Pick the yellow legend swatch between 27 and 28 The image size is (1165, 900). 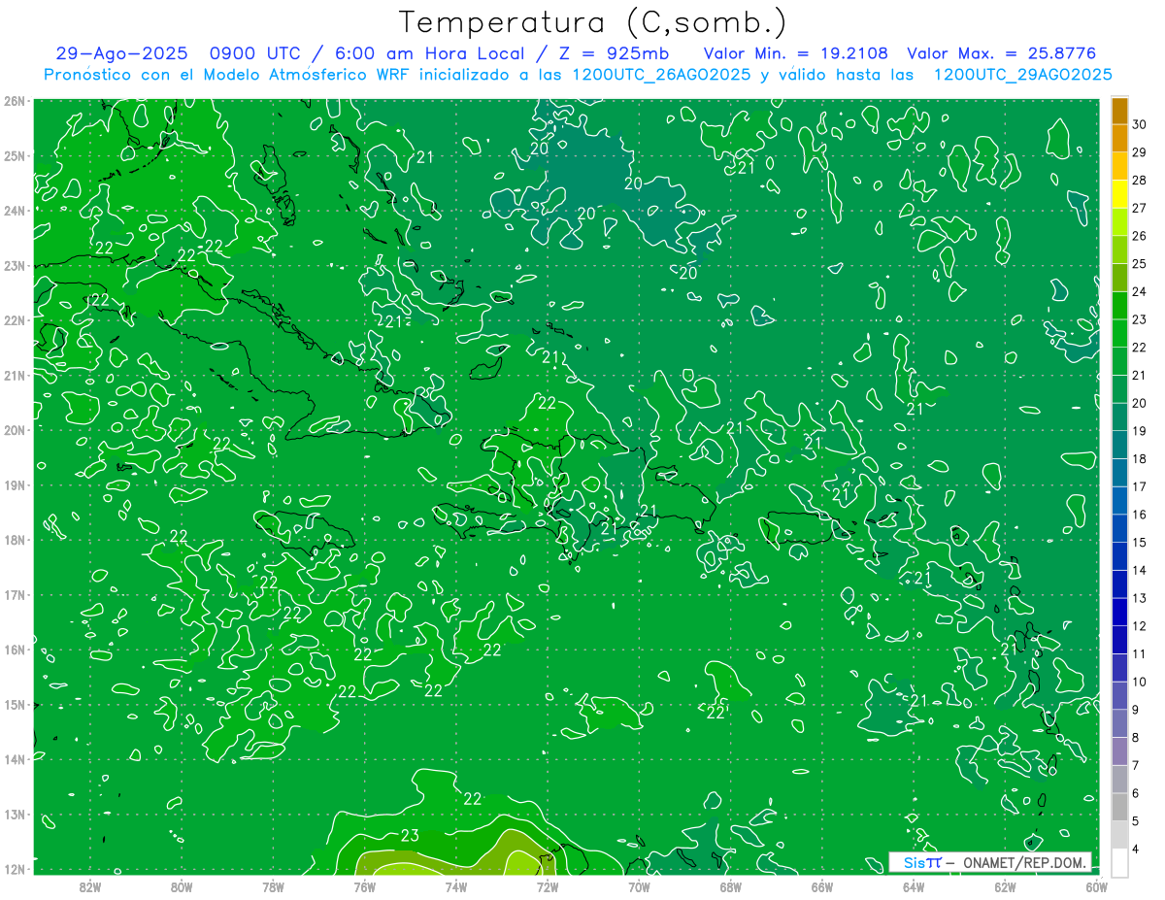click(1119, 194)
